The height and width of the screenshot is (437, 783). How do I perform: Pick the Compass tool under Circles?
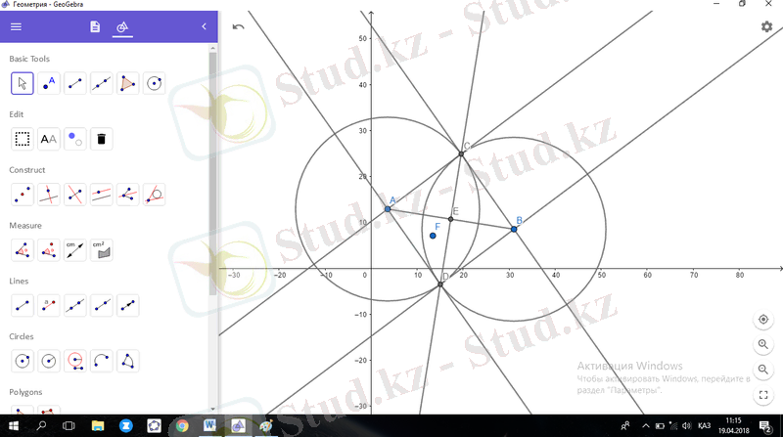pyautogui.click(x=75, y=361)
